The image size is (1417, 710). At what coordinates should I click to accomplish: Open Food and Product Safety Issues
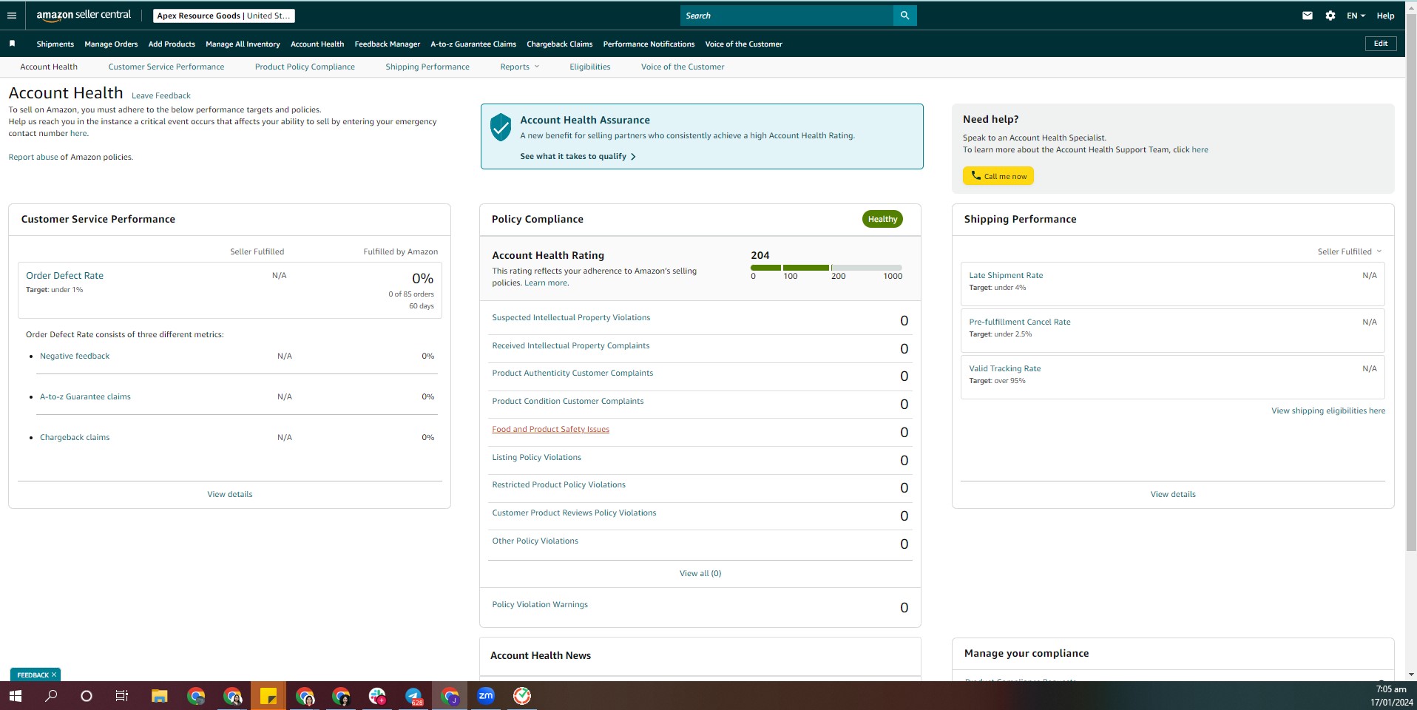click(x=551, y=429)
